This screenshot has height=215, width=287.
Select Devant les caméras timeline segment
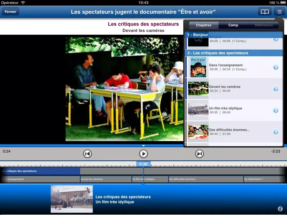pos(106,179)
